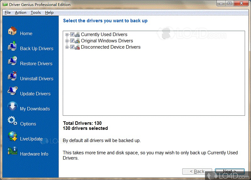
Task: Click the Disconnected Device Drivers device icon
Action: click(x=77, y=47)
